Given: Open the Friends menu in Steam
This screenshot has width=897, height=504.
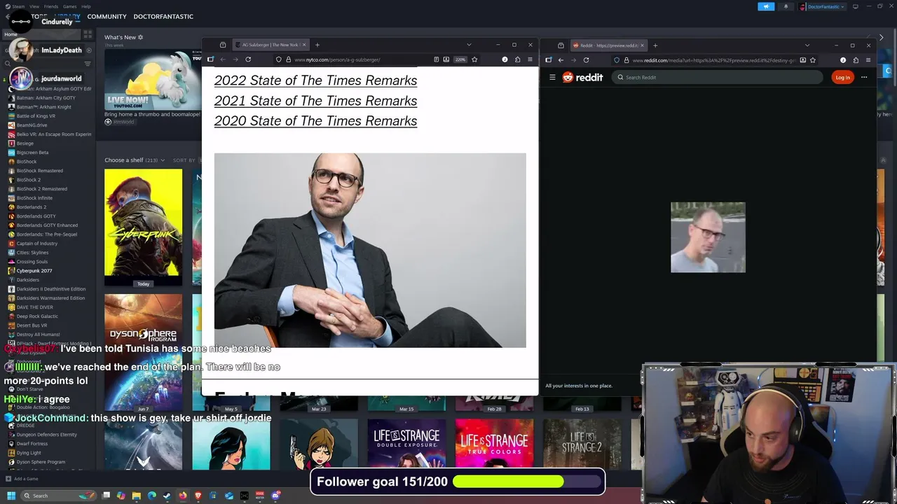Looking at the screenshot, I should click(x=51, y=6).
